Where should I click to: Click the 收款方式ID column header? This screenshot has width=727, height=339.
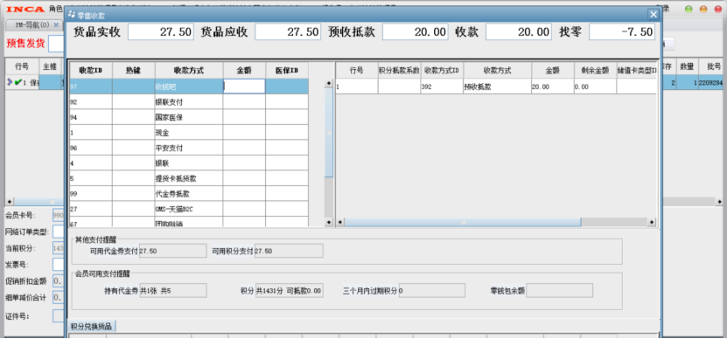(x=442, y=71)
